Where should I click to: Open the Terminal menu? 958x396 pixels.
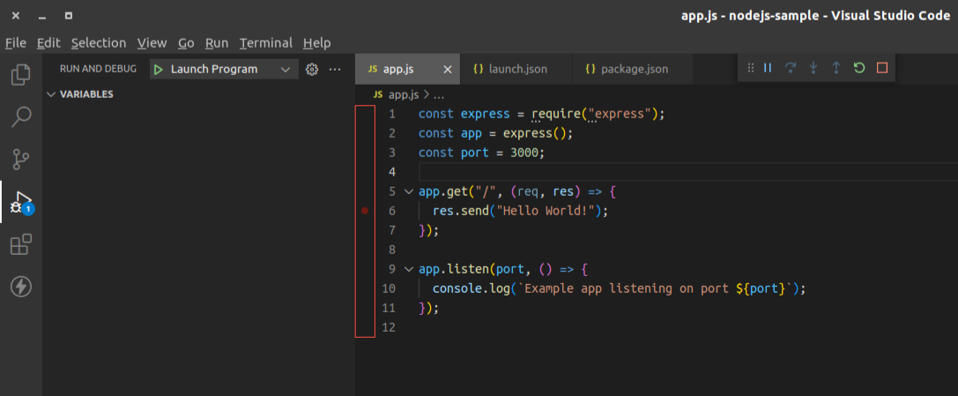[x=266, y=43]
